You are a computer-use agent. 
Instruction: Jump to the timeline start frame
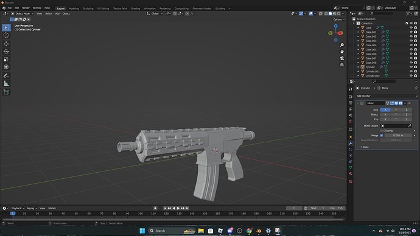165,208
